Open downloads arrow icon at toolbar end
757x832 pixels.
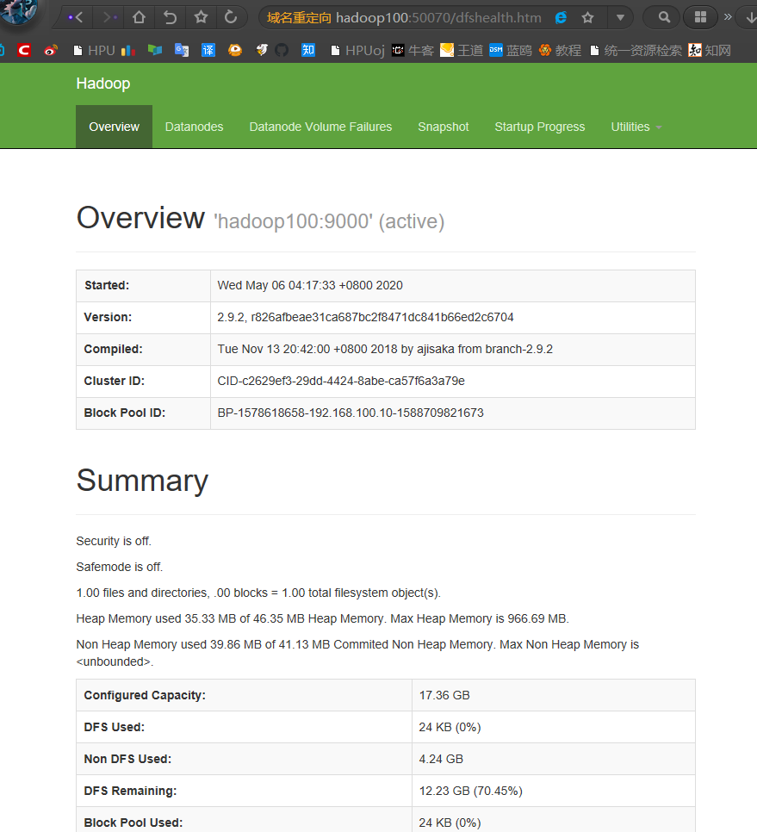751,17
